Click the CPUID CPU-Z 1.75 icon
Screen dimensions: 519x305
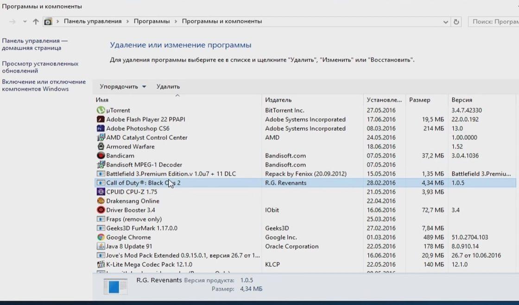coord(101,192)
